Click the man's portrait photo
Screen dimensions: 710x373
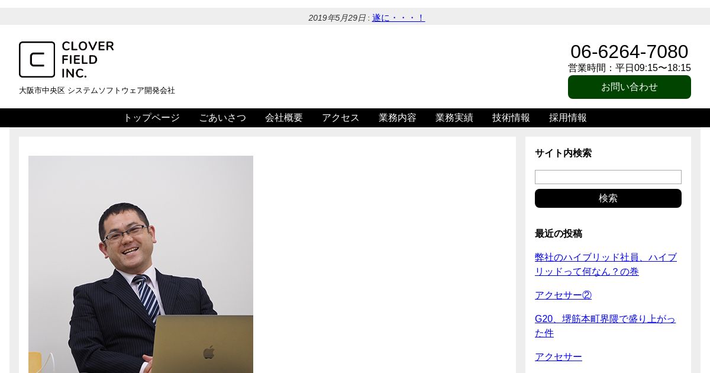pyautogui.click(x=141, y=264)
